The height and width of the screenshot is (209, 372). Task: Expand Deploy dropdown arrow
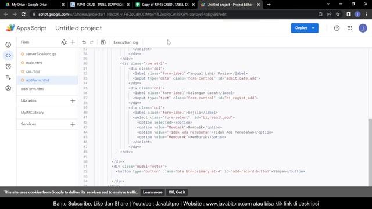313,28
